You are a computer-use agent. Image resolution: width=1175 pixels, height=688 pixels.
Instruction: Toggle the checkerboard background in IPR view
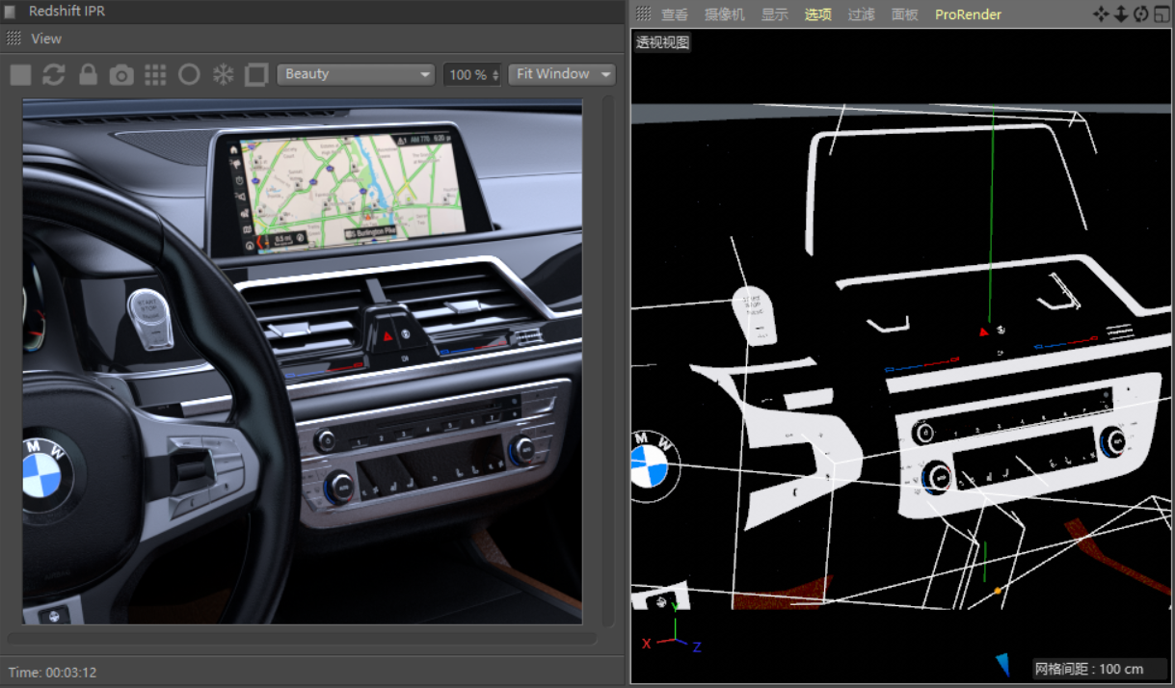pyautogui.click(x=155, y=74)
